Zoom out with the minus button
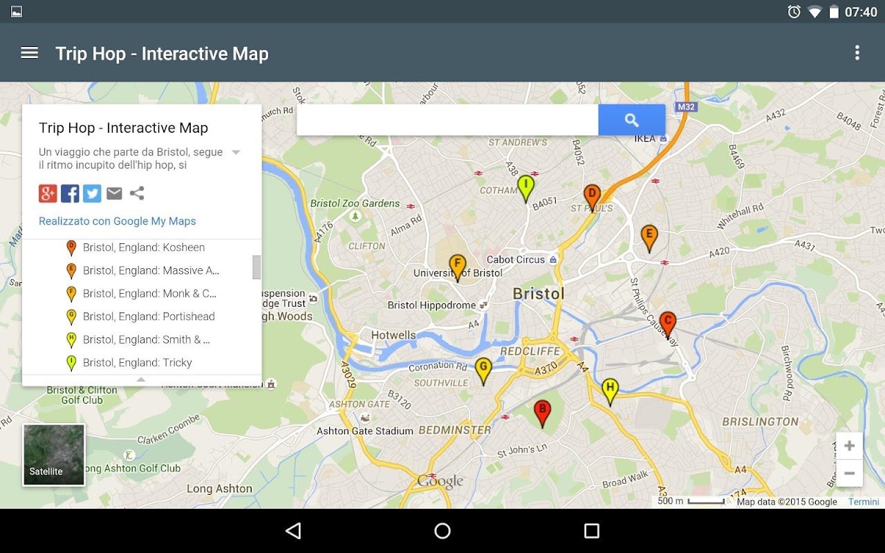885x553 pixels. (x=849, y=474)
